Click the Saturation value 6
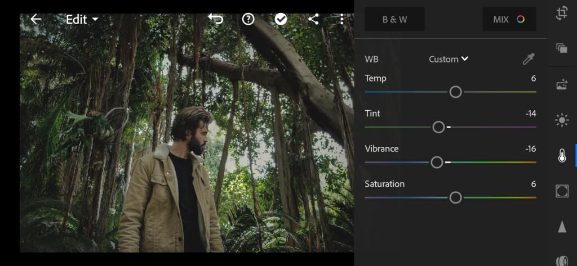This screenshot has height=266, width=577. (533, 184)
